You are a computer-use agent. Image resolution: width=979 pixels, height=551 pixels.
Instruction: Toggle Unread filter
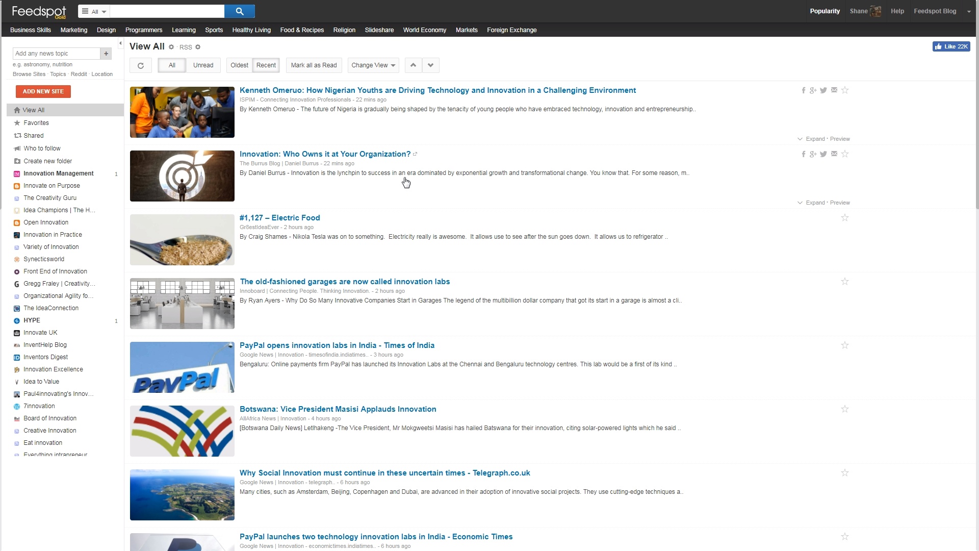click(203, 65)
